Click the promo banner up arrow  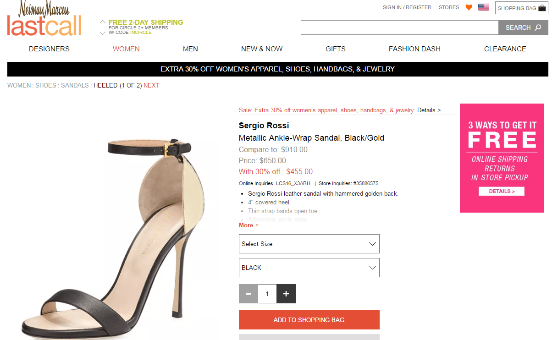103,22
